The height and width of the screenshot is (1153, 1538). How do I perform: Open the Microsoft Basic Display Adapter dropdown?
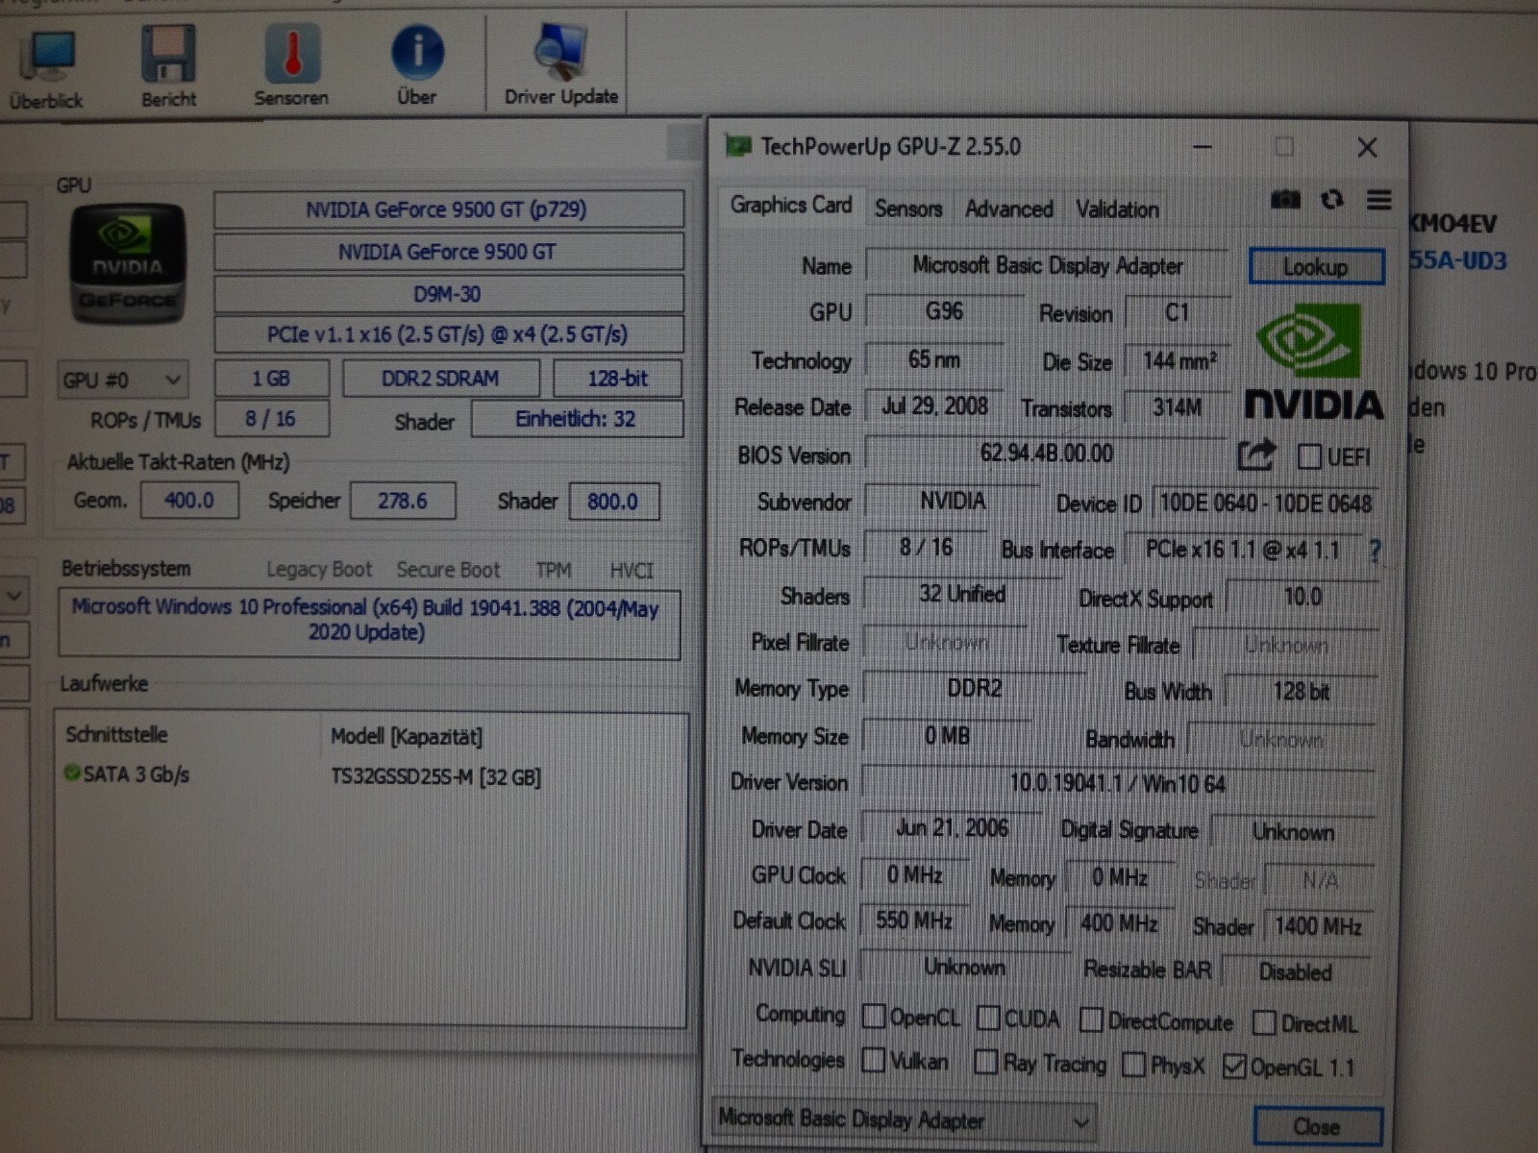click(905, 1119)
